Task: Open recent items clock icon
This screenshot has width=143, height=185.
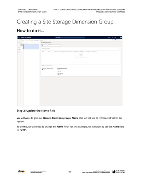Action: point(19,47)
